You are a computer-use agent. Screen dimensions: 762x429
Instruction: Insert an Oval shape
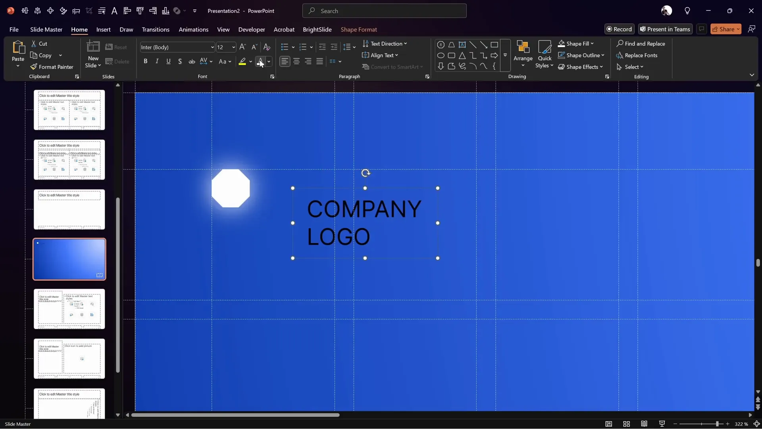click(441, 55)
